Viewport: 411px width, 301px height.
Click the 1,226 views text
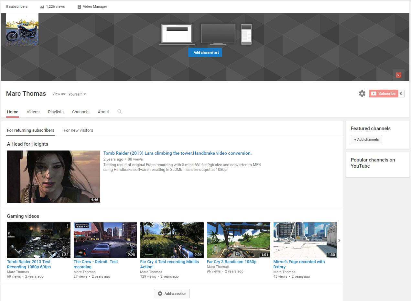pyautogui.click(x=55, y=6)
